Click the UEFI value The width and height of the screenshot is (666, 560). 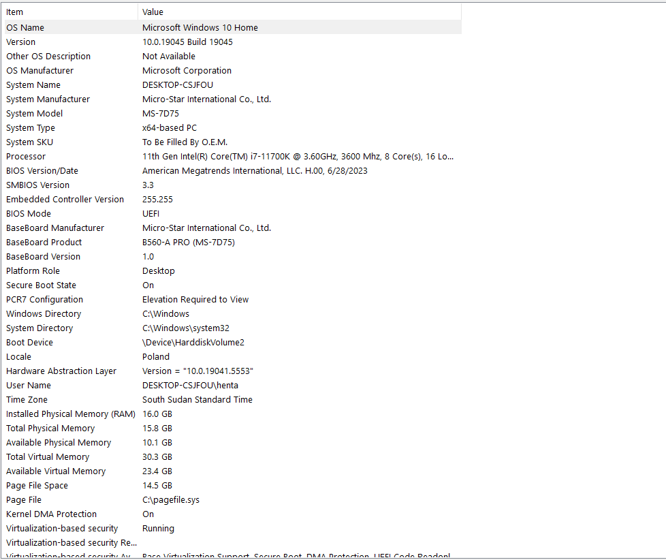pyautogui.click(x=150, y=214)
